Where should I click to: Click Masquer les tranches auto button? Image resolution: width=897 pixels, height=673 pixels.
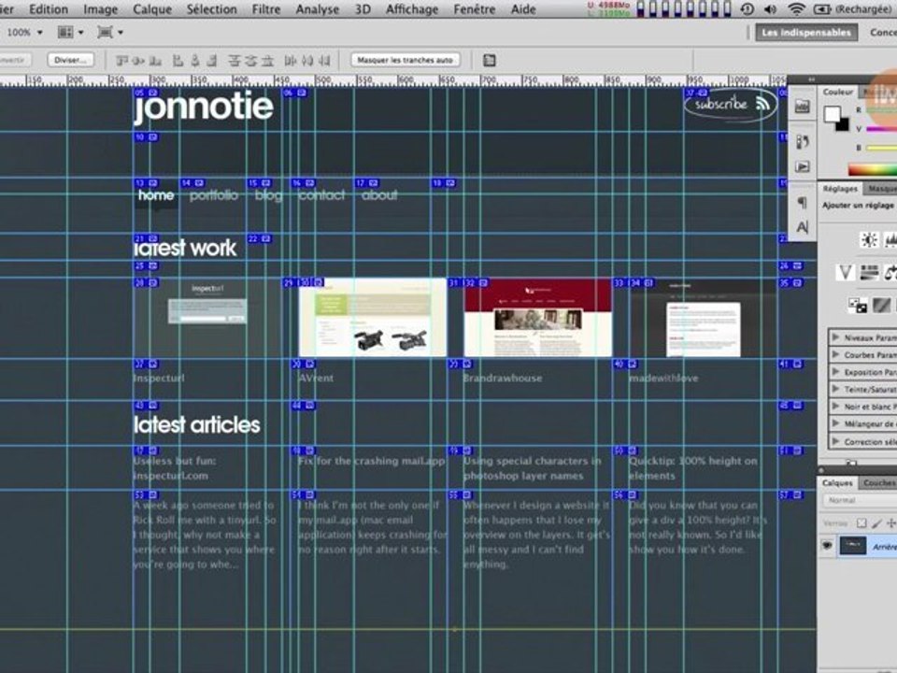405,60
